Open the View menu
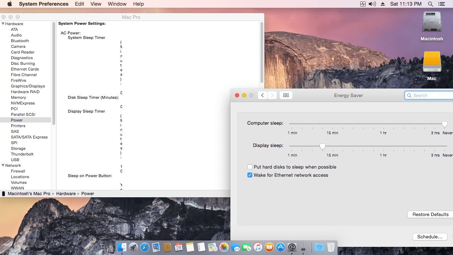This screenshot has width=453, height=255. (96, 4)
